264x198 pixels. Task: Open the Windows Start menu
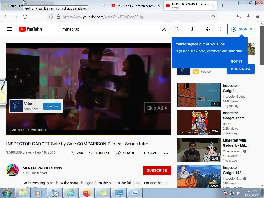tap(7, 193)
